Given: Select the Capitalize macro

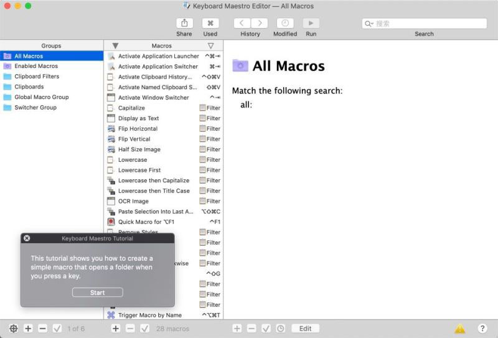Looking at the screenshot, I should pos(164,108).
